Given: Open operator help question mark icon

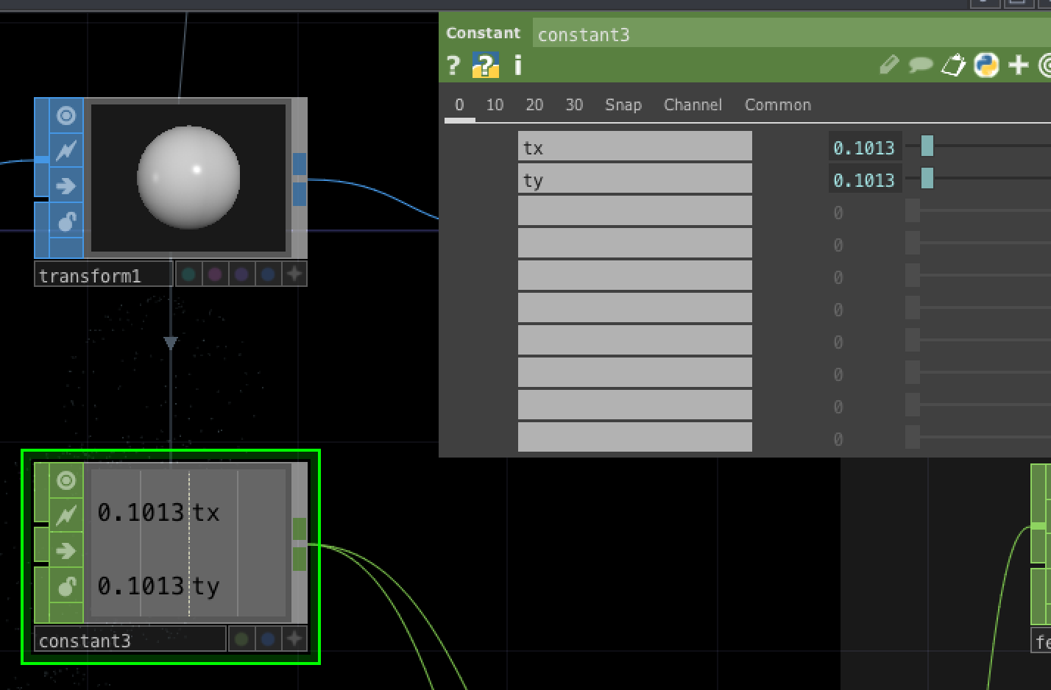Looking at the screenshot, I should click(453, 65).
